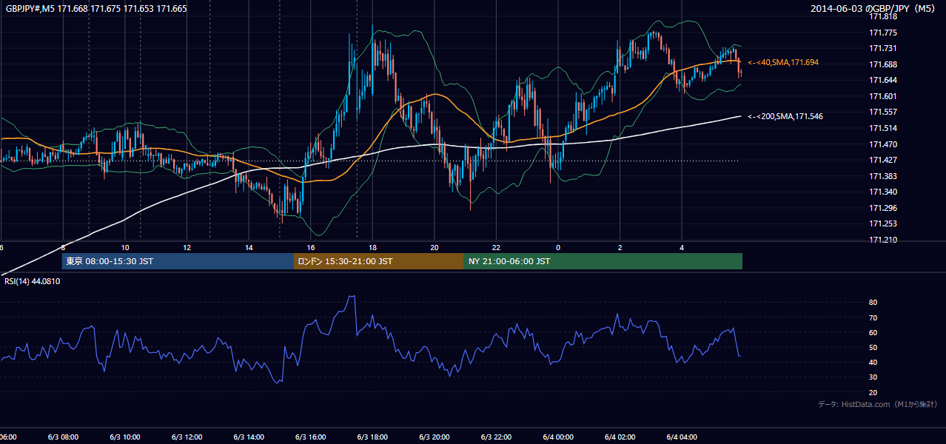The height and width of the screenshot is (444, 946).
Task: Click price axis value 171.601
Action: click(882, 96)
